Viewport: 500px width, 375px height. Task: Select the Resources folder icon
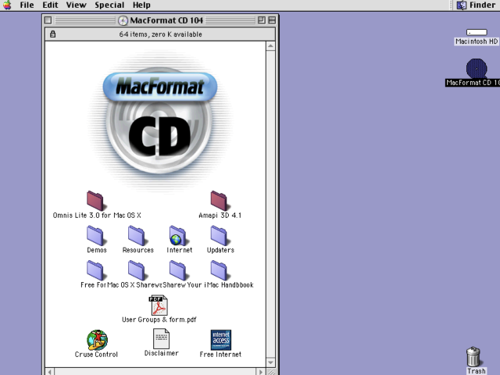[137, 236]
